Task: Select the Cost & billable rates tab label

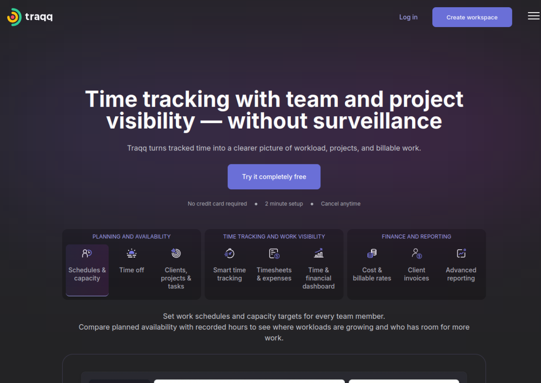Action: pos(372,274)
